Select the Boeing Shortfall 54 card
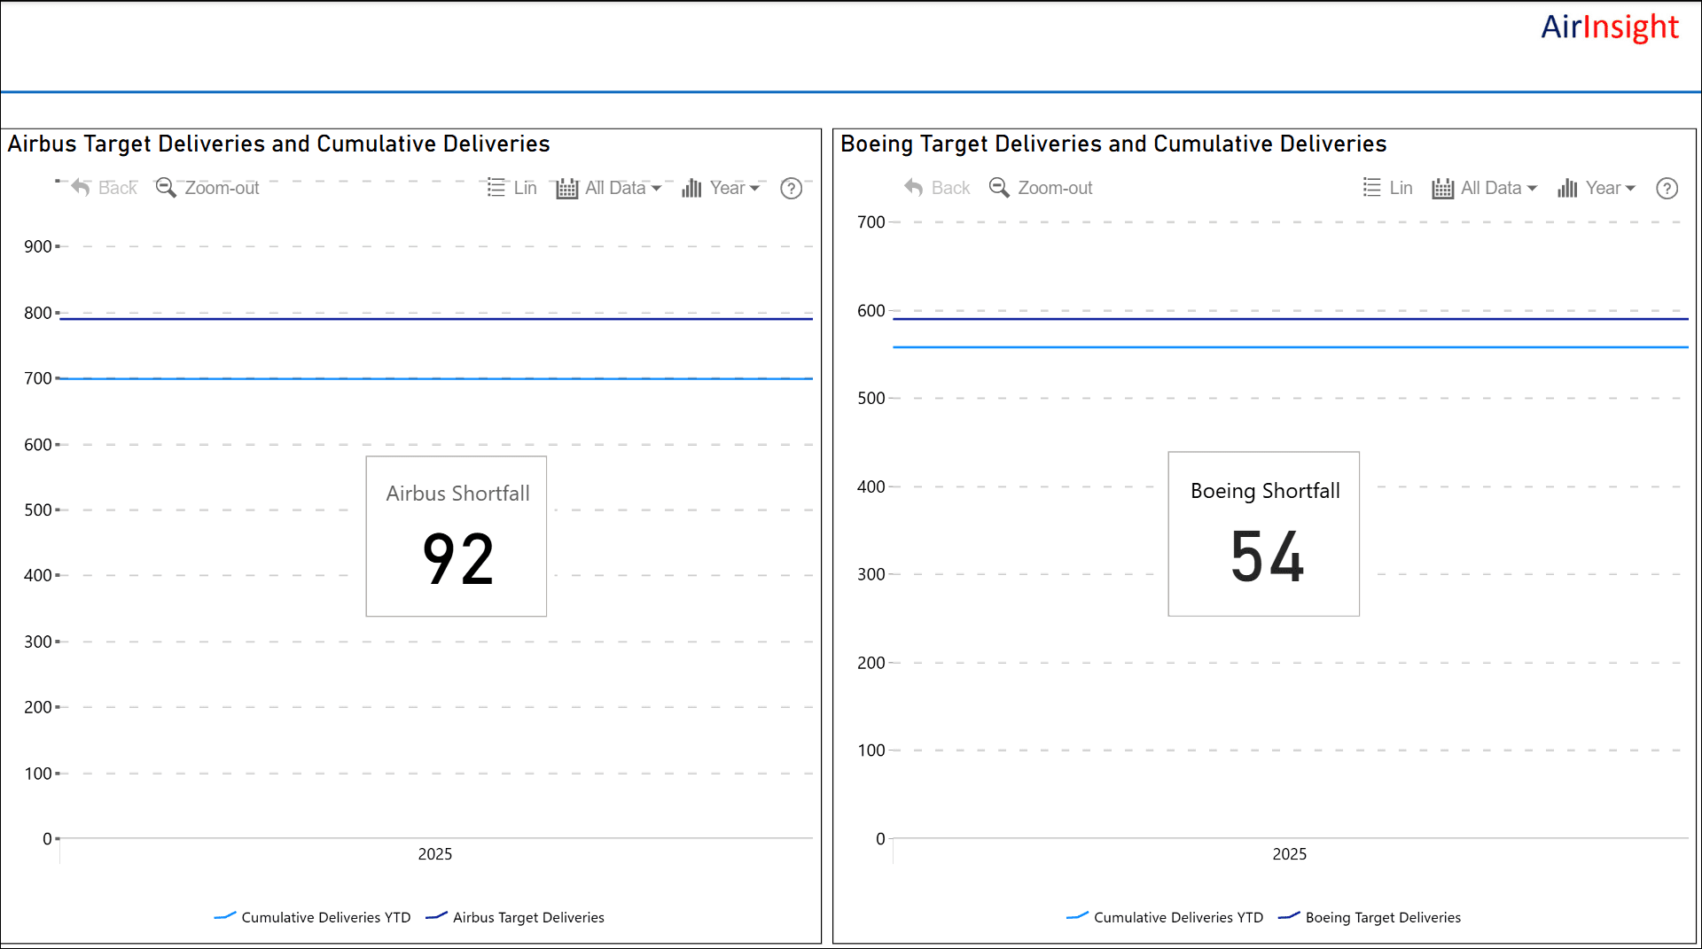Image resolution: width=1702 pixels, height=949 pixels. 1263,534
